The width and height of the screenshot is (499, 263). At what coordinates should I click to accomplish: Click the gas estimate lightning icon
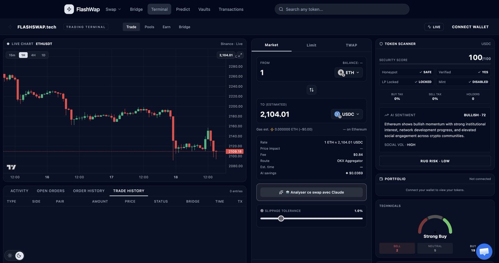pos(272,129)
